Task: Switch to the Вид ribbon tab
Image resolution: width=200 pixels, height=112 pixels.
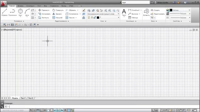Action: click(45, 6)
